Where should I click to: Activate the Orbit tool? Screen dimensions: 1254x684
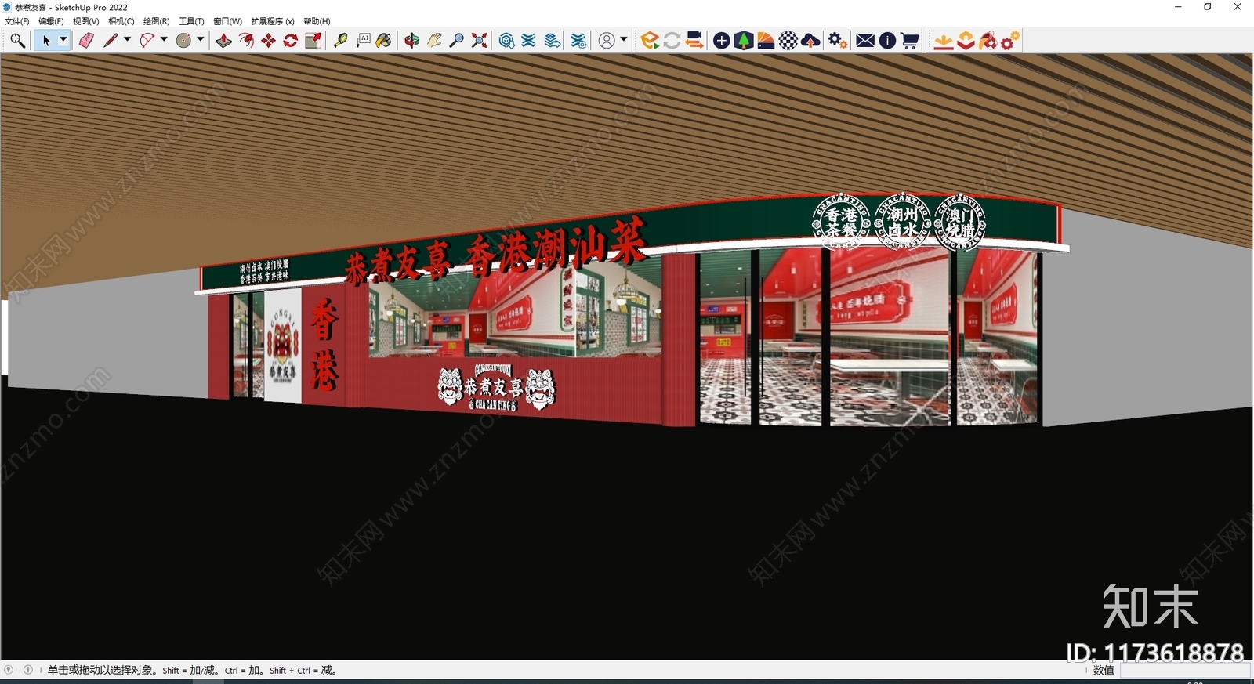(x=412, y=41)
